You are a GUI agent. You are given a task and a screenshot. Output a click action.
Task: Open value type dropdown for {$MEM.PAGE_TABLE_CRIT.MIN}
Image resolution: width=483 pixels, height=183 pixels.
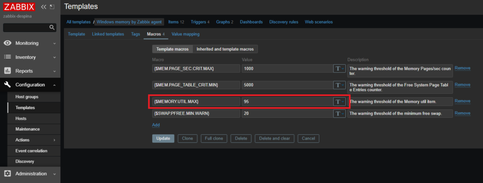coord(340,85)
